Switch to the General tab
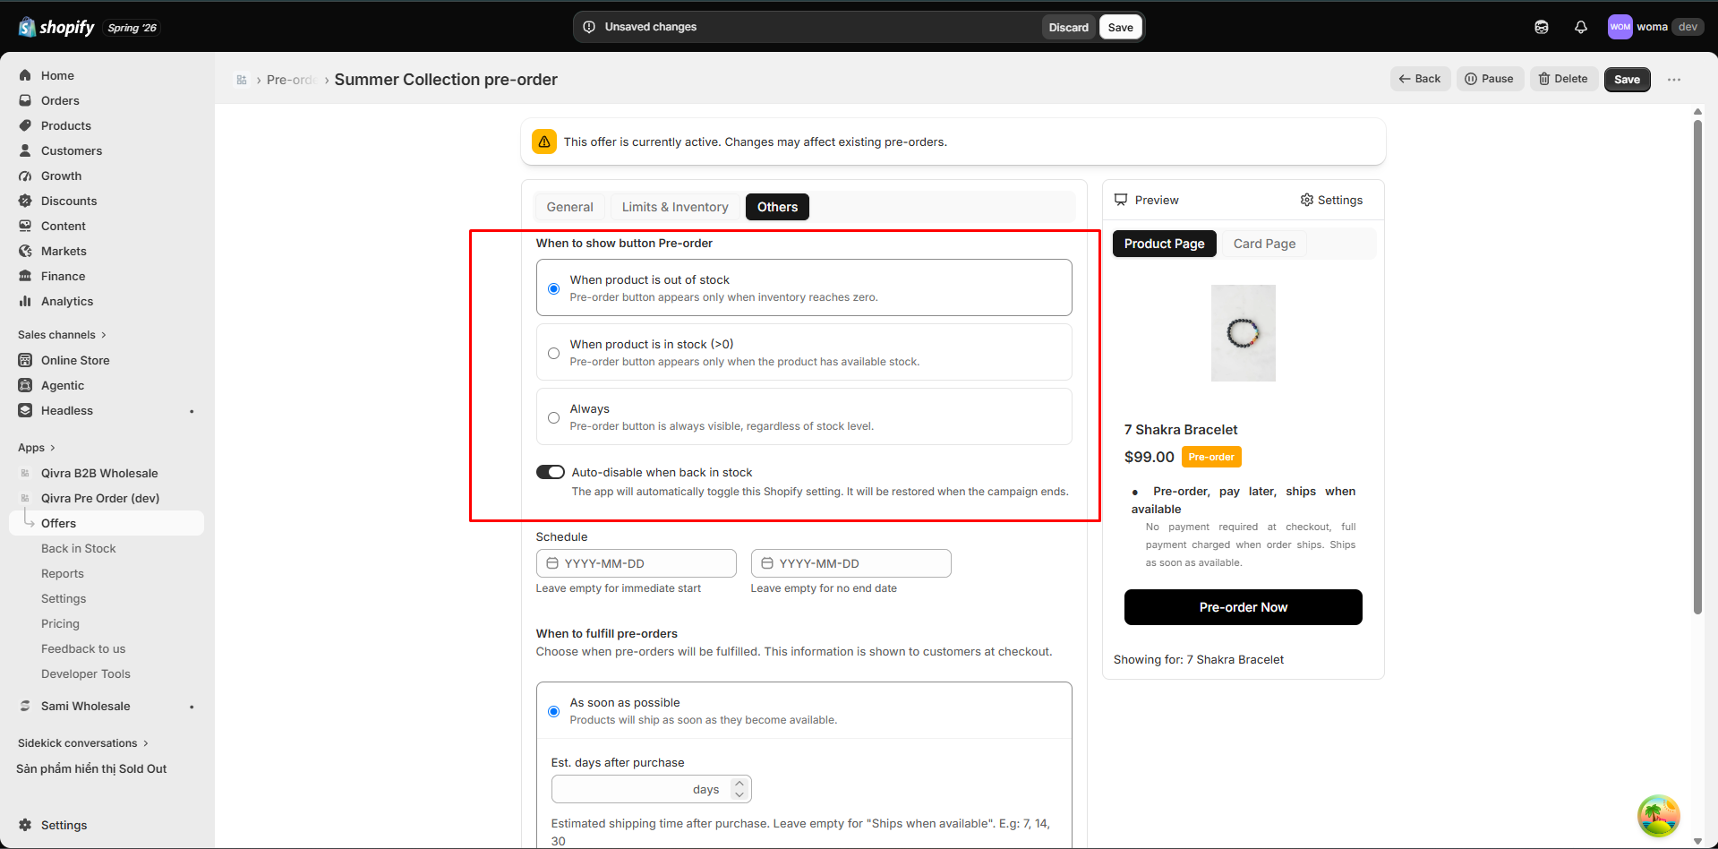 tap(570, 207)
